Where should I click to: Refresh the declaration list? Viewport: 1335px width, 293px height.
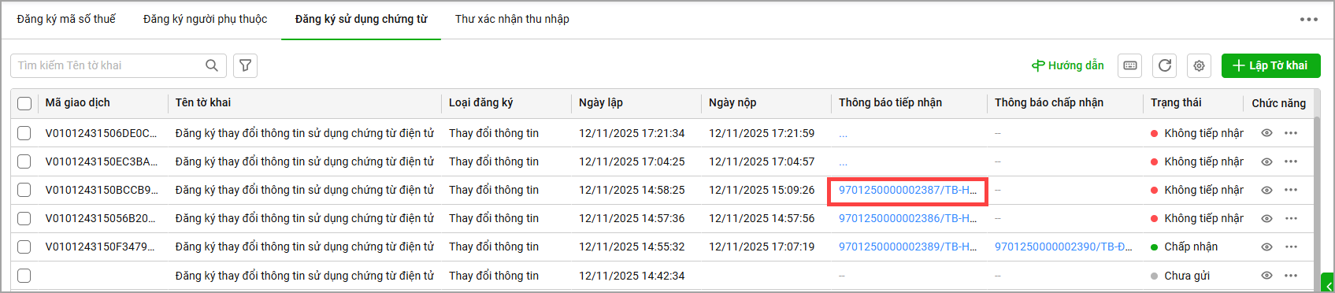click(x=1165, y=65)
